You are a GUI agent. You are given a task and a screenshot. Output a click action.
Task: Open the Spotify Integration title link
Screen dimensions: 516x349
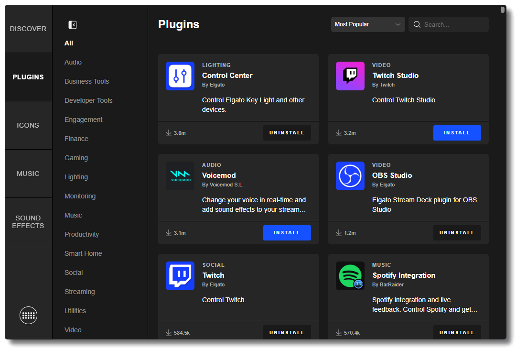click(404, 275)
